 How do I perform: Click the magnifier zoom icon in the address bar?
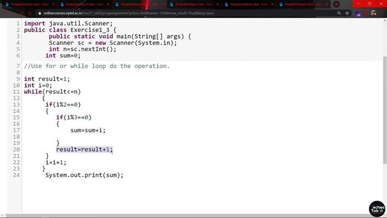pyautogui.click(x=339, y=13)
